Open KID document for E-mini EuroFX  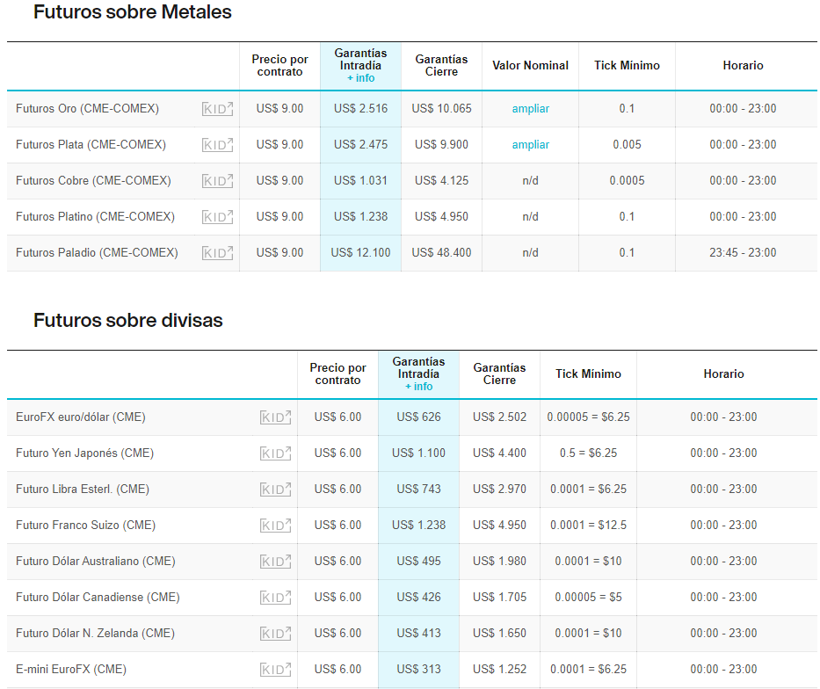[x=275, y=670]
